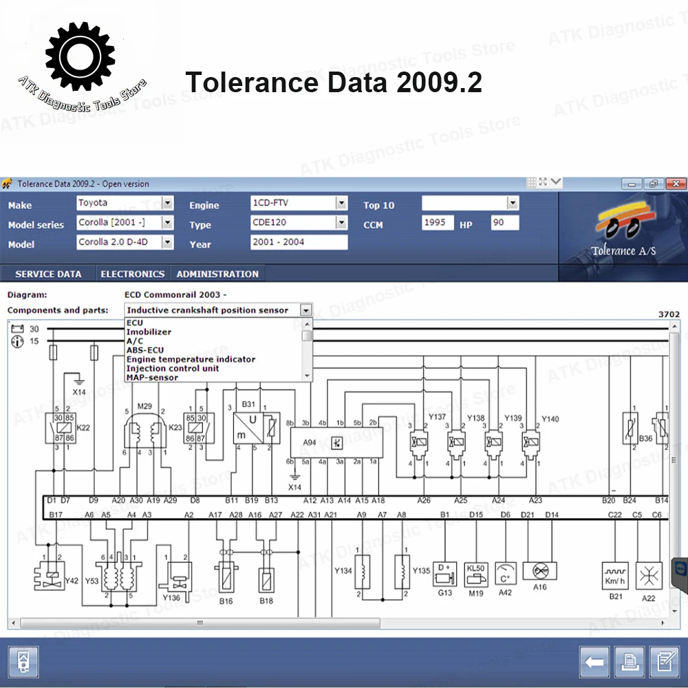This screenshot has height=688, width=688.
Task: Close the Tolerance Data window
Action: click(676, 184)
